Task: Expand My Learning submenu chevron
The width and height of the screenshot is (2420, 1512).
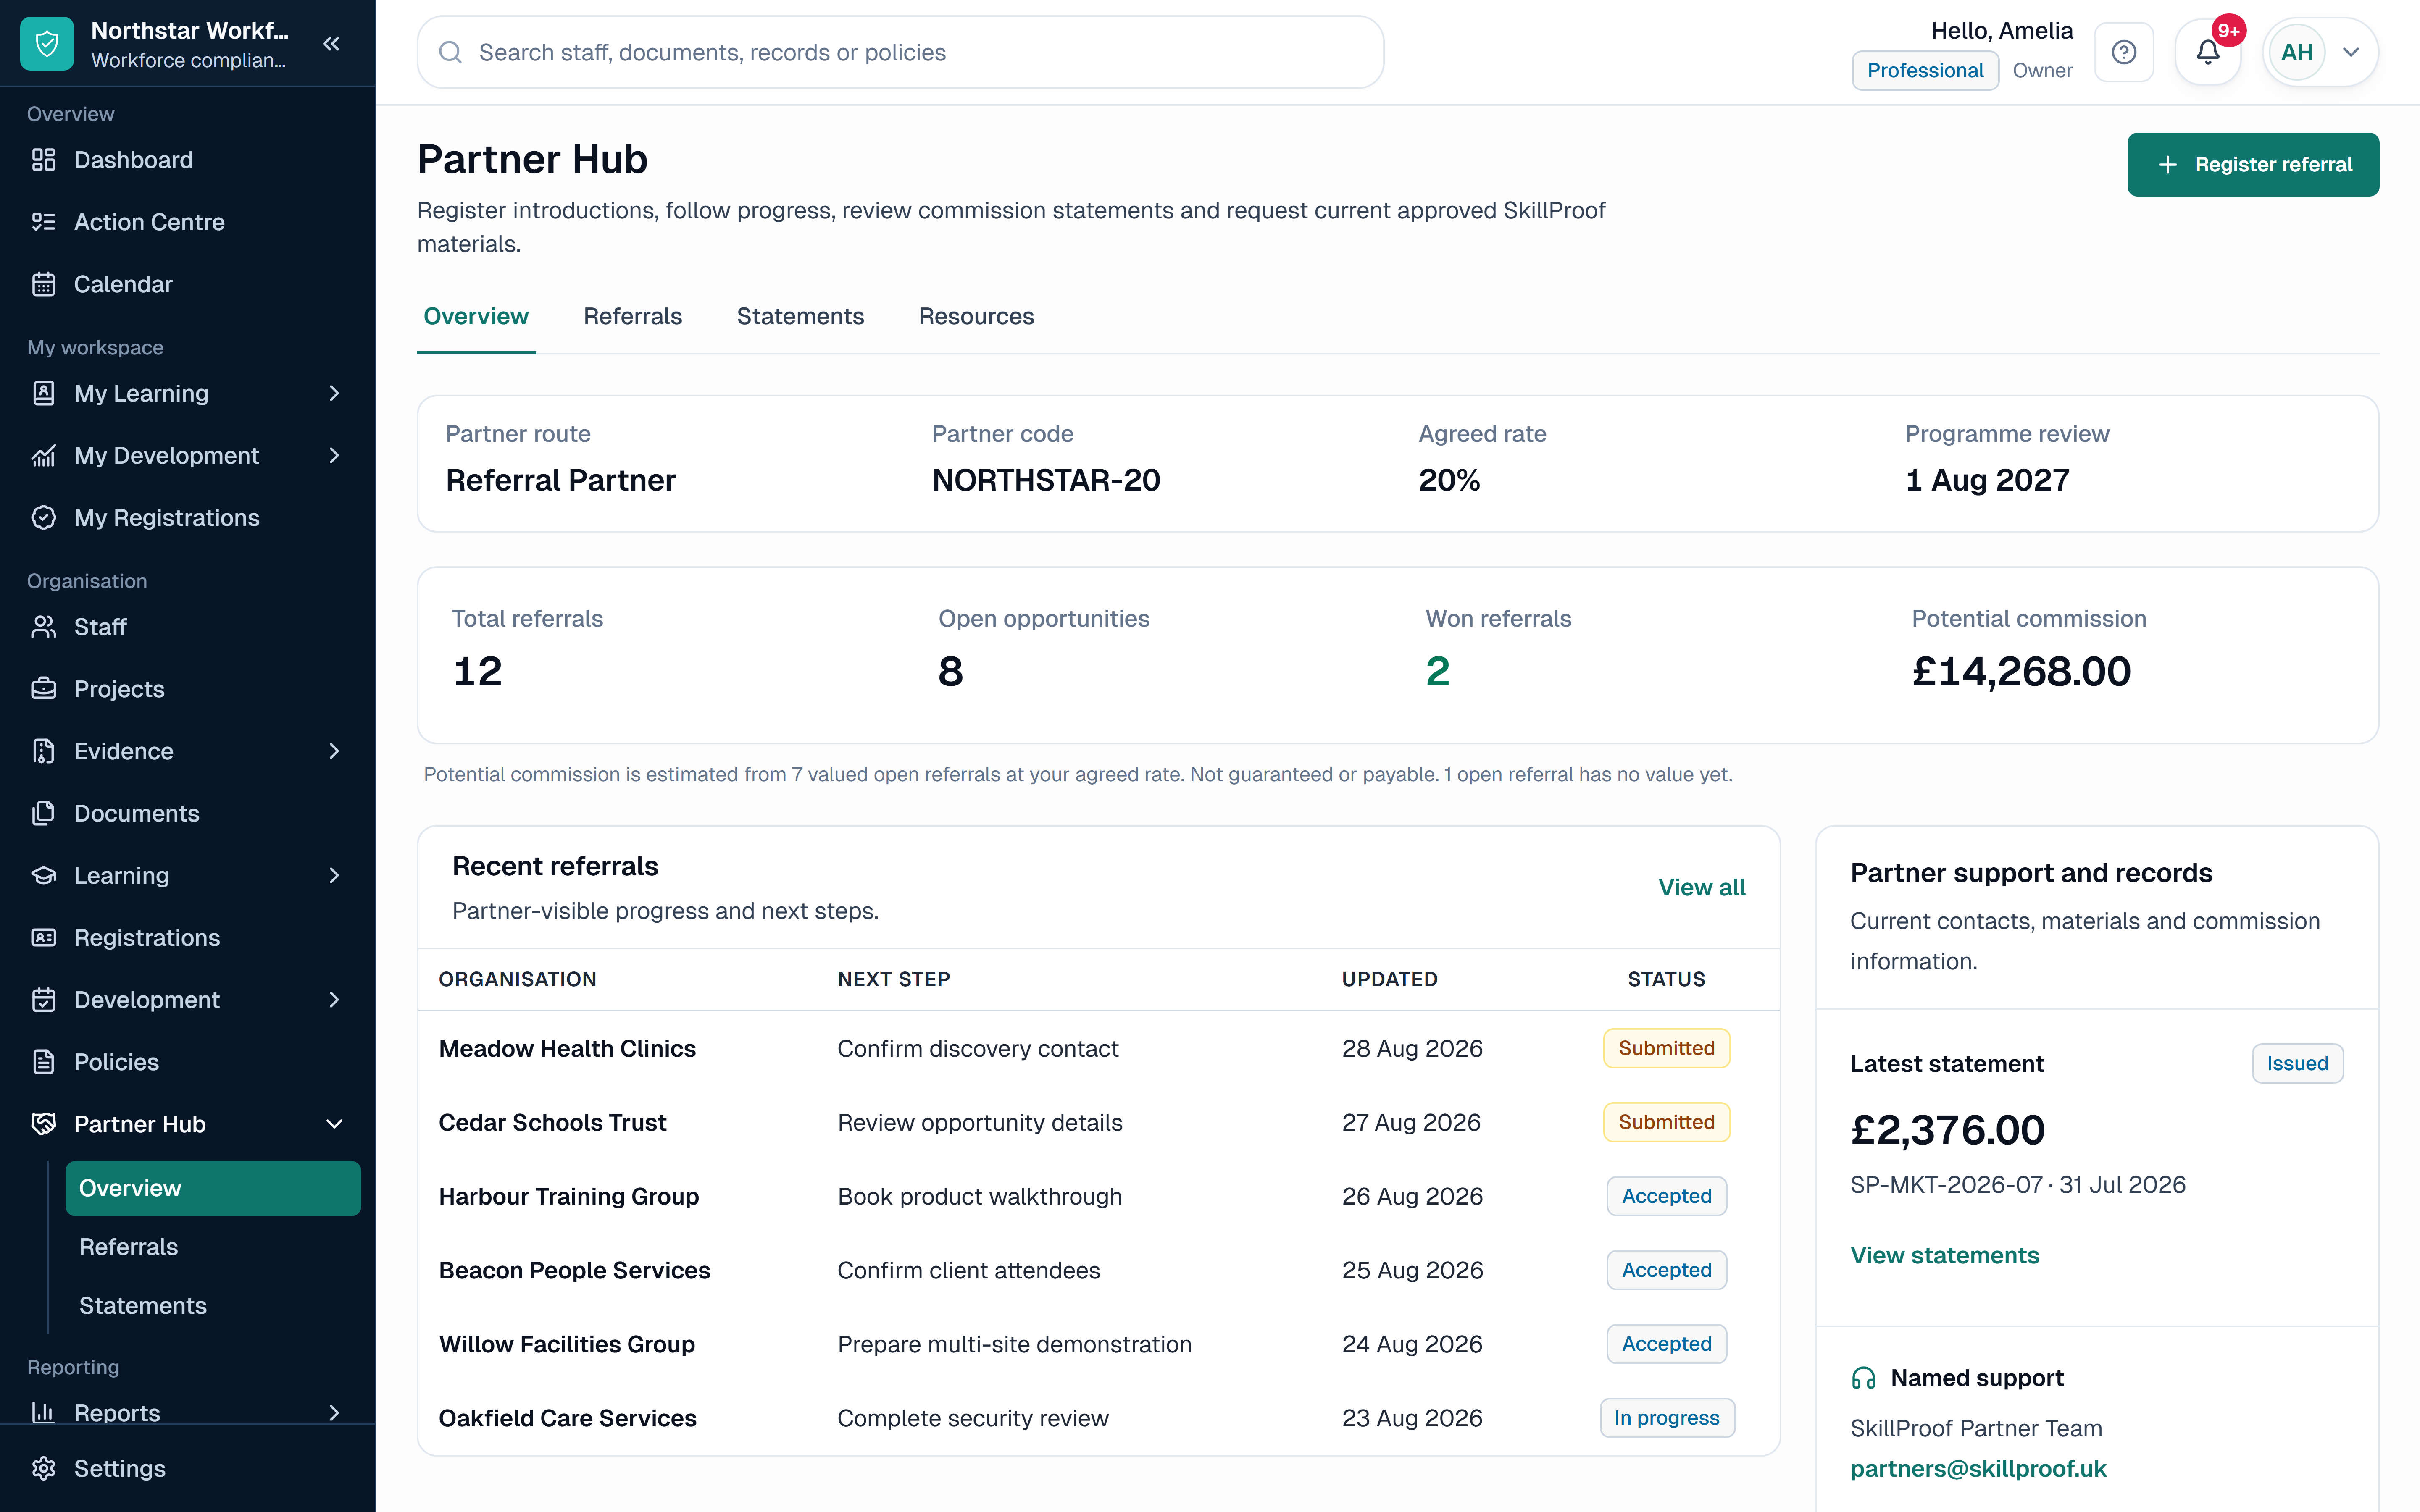Action: [334, 393]
